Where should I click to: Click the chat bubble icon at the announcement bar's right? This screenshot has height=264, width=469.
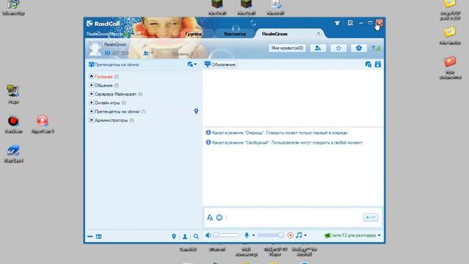tap(368, 65)
